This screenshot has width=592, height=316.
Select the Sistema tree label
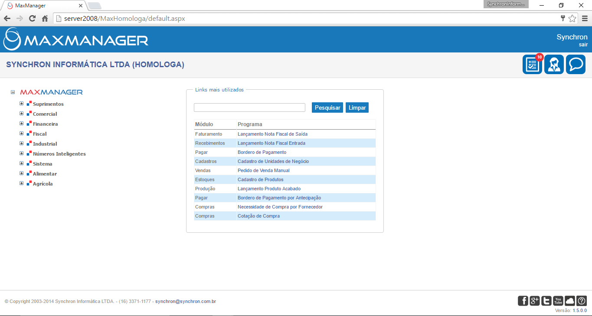pyautogui.click(x=43, y=164)
